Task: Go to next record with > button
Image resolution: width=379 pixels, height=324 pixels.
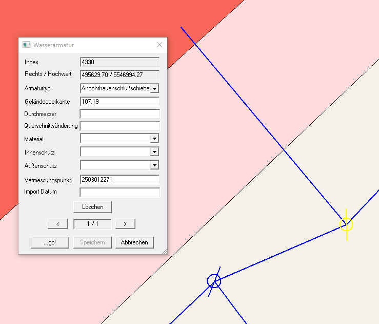Action: pos(125,224)
